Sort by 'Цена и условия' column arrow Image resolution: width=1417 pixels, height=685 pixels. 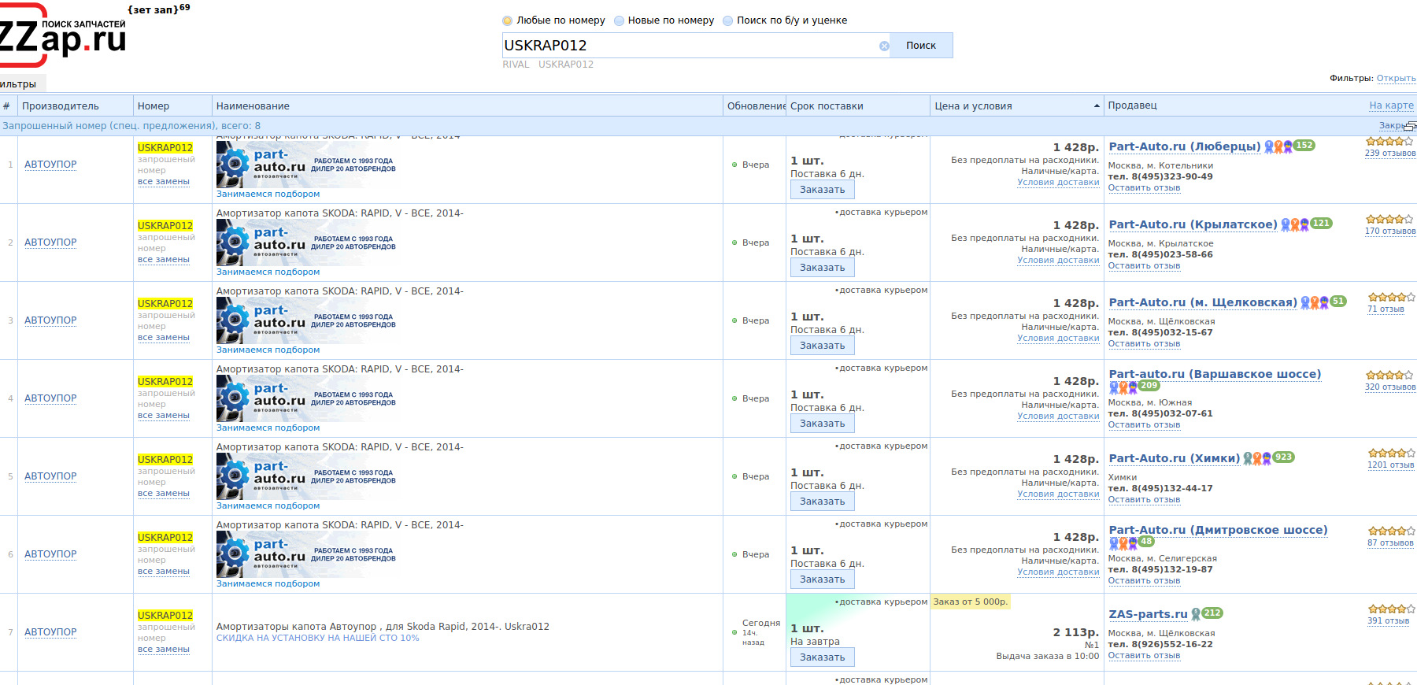tap(1097, 106)
